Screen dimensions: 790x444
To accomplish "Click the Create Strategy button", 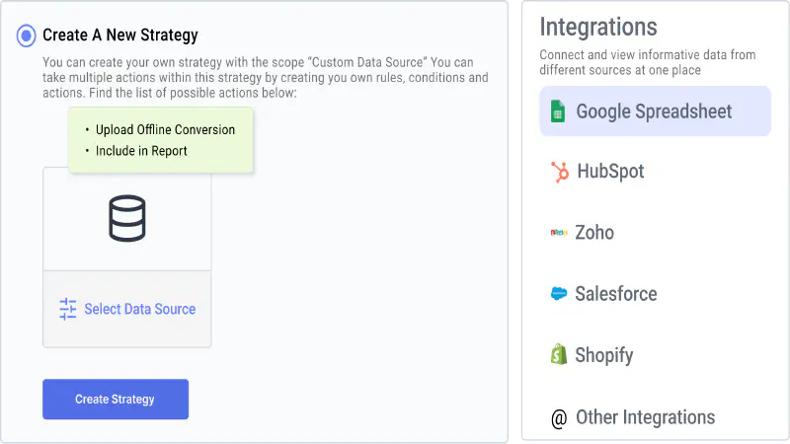I will 116,400.
